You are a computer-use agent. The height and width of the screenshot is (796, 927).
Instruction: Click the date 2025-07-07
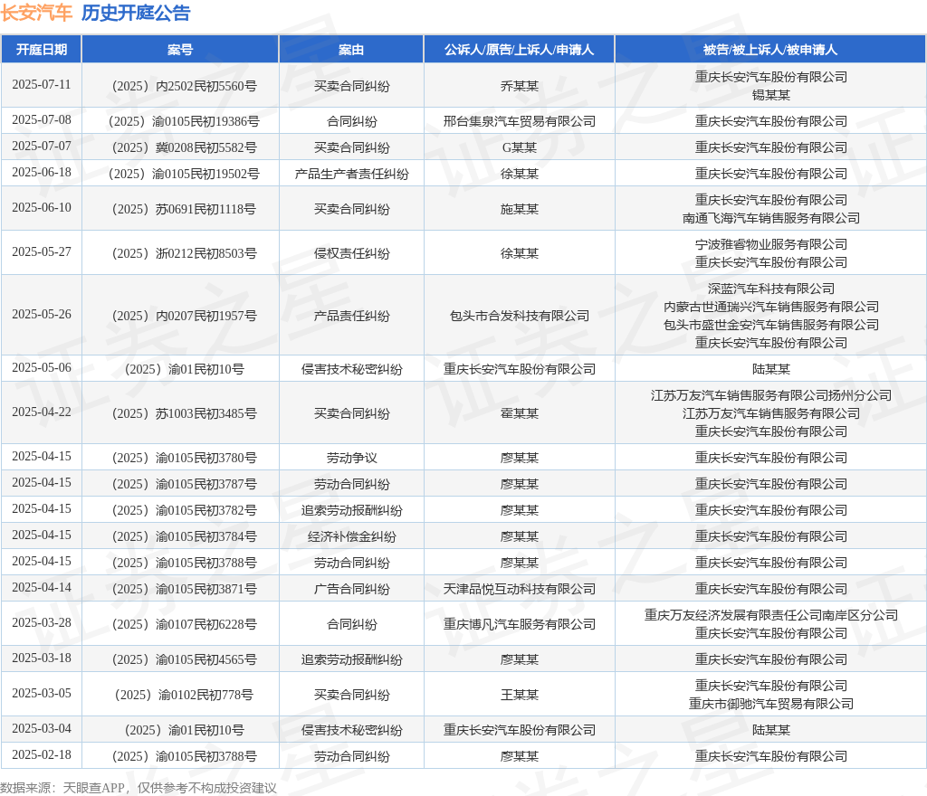point(42,146)
